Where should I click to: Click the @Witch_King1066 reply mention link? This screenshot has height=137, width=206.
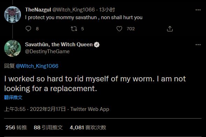tap(37, 66)
